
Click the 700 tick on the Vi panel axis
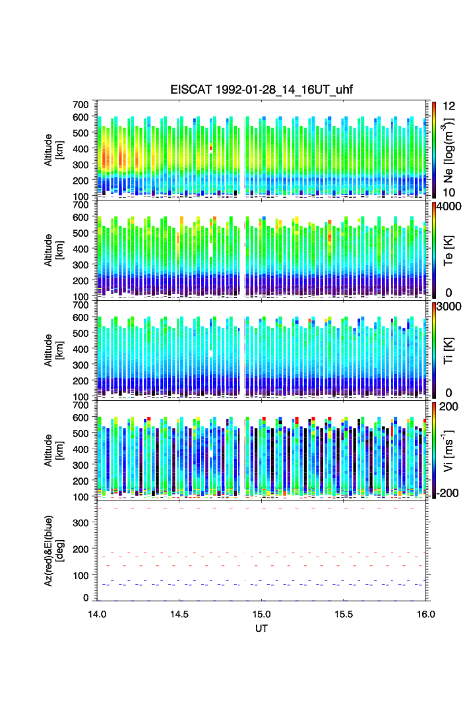[80, 405]
